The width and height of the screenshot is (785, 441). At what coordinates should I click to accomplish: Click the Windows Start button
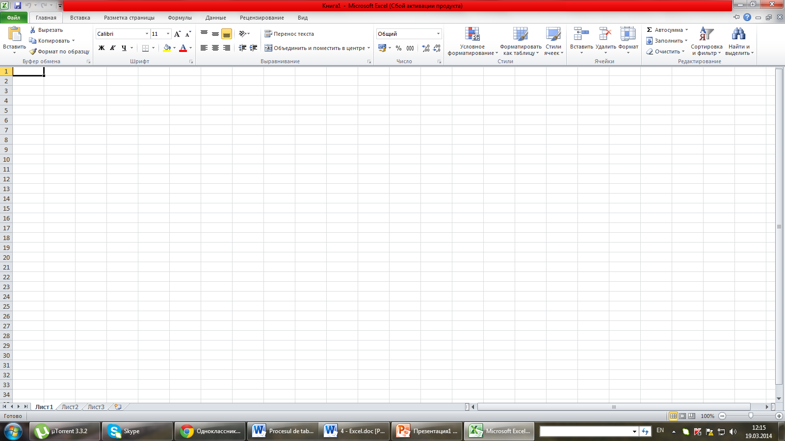point(13,431)
